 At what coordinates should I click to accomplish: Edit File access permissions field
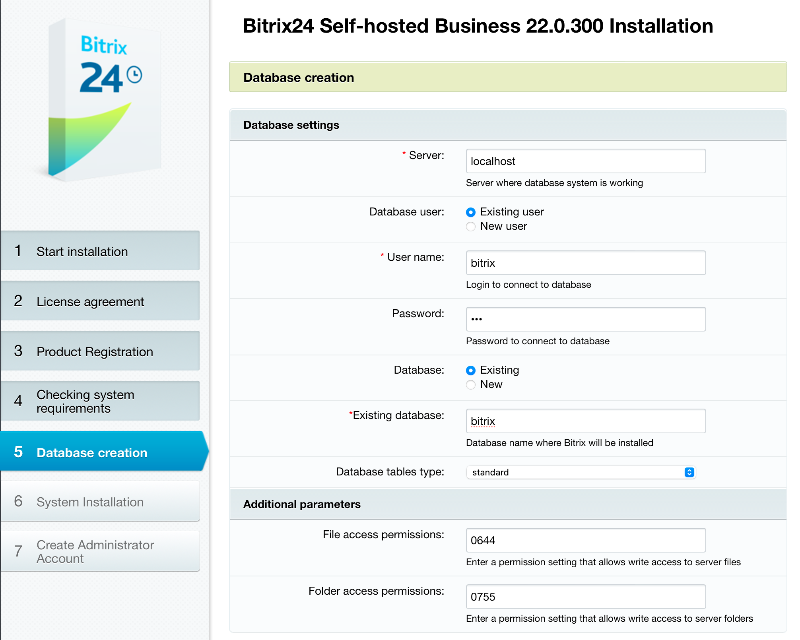(585, 541)
